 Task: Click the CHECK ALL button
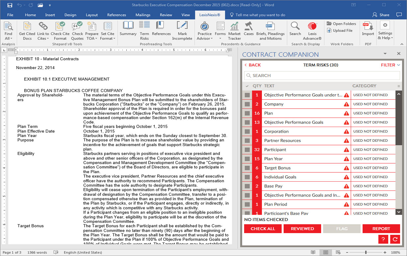pos(263,229)
